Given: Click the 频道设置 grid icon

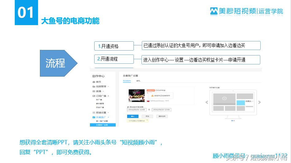Looking at the screenshot, I should click(94, 113).
